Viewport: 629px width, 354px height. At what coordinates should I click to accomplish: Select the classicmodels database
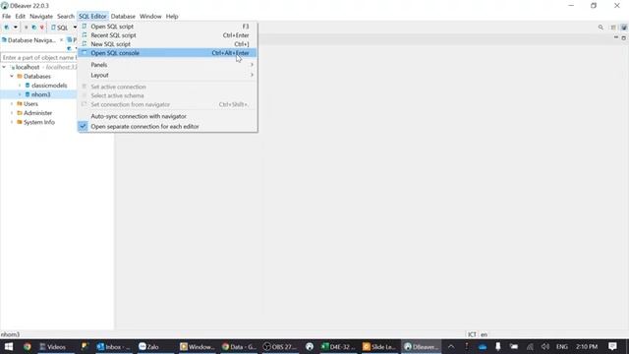(x=49, y=86)
